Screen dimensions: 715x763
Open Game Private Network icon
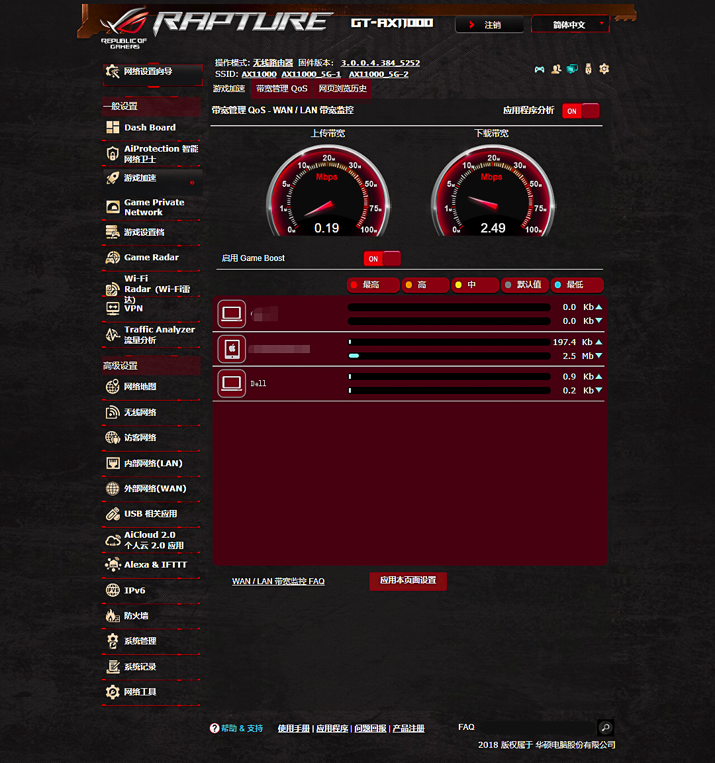113,207
